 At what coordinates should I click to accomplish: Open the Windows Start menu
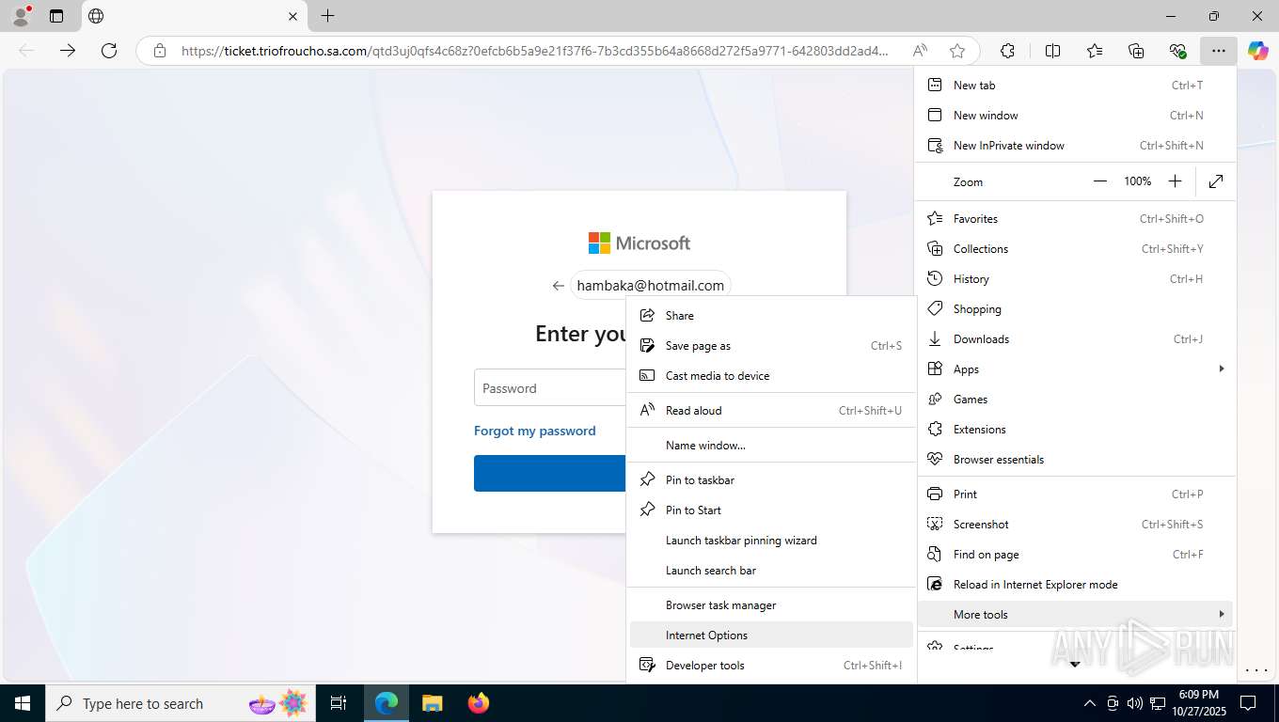[22, 703]
